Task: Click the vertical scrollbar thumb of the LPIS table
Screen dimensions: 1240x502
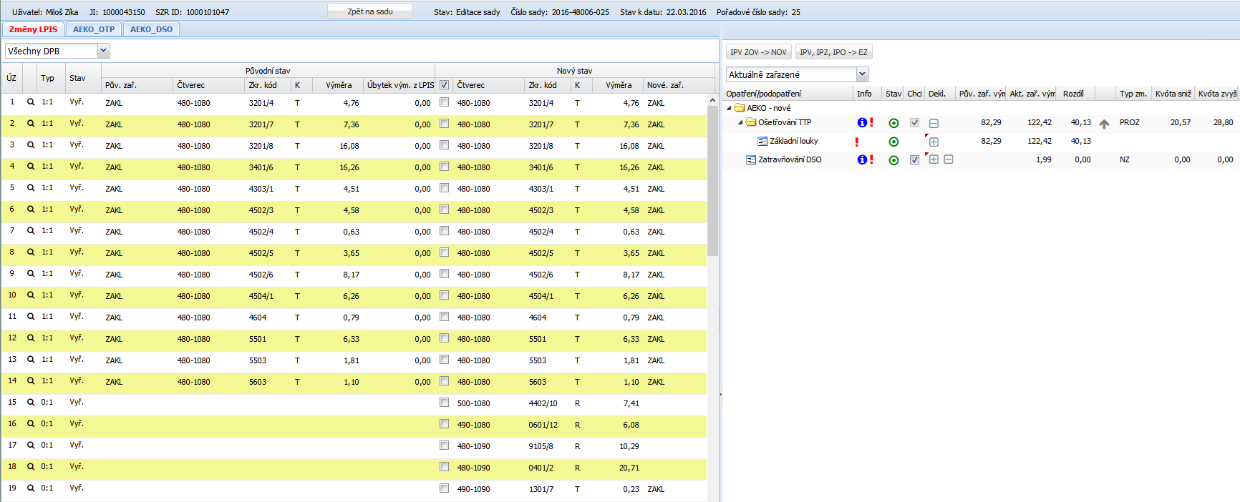Action: click(712, 182)
